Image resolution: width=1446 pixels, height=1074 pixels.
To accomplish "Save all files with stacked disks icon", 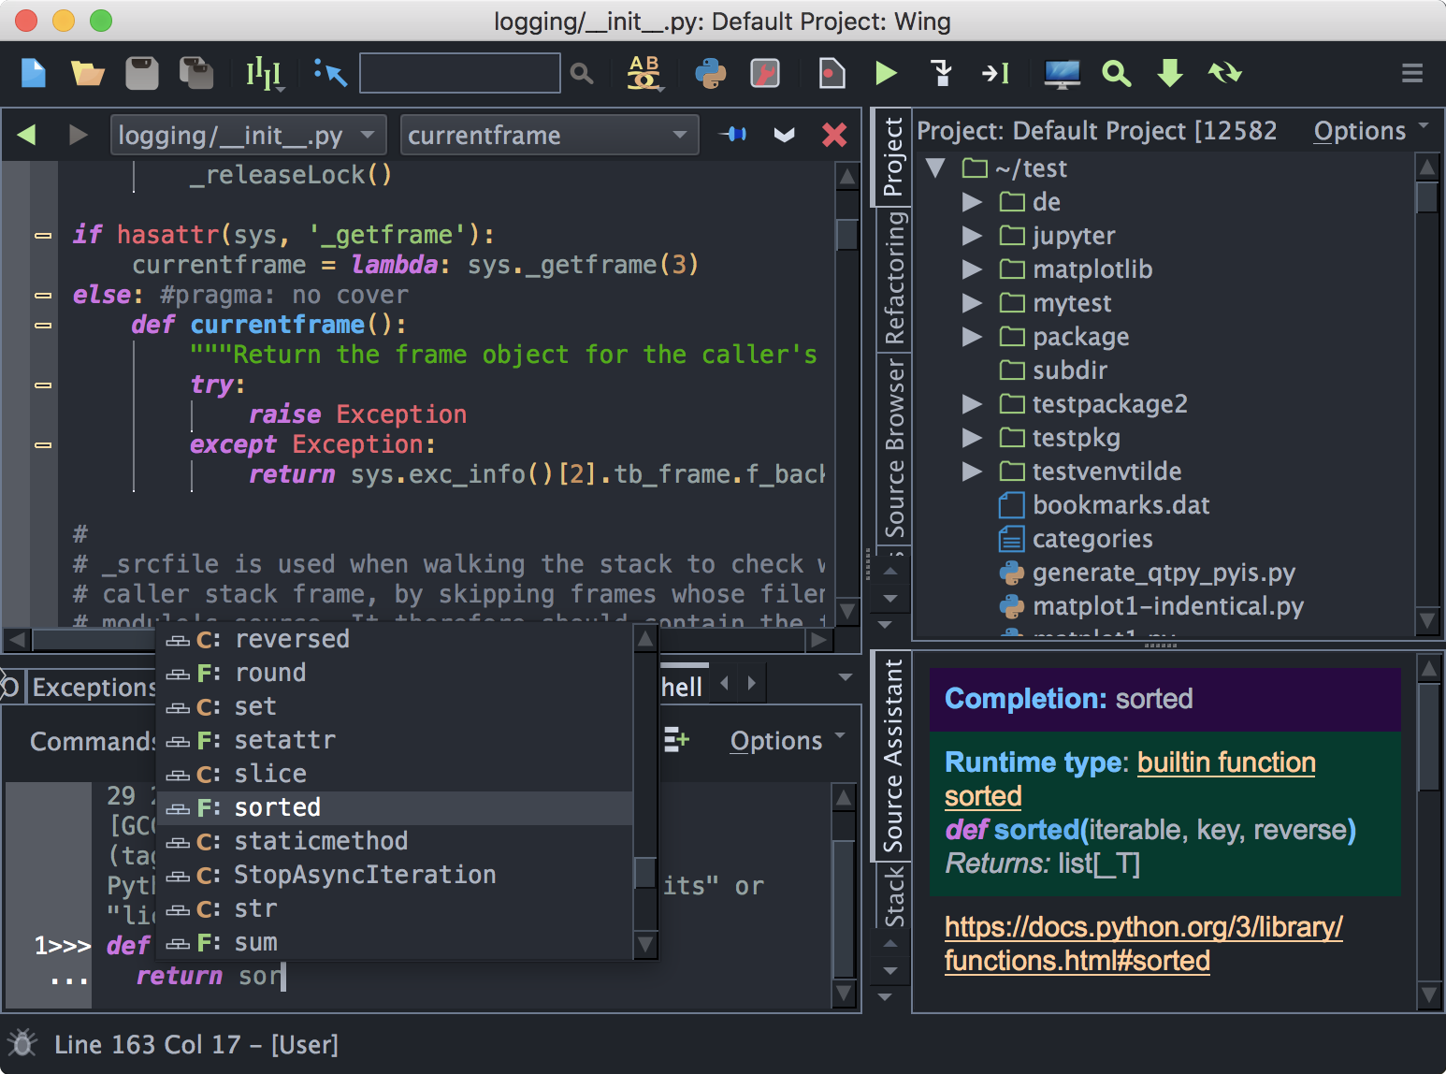I will point(196,73).
